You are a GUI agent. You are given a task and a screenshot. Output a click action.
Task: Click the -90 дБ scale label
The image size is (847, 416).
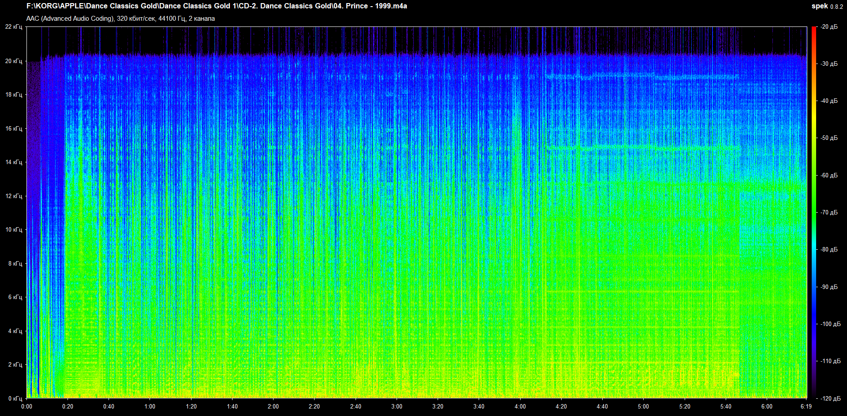point(829,287)
